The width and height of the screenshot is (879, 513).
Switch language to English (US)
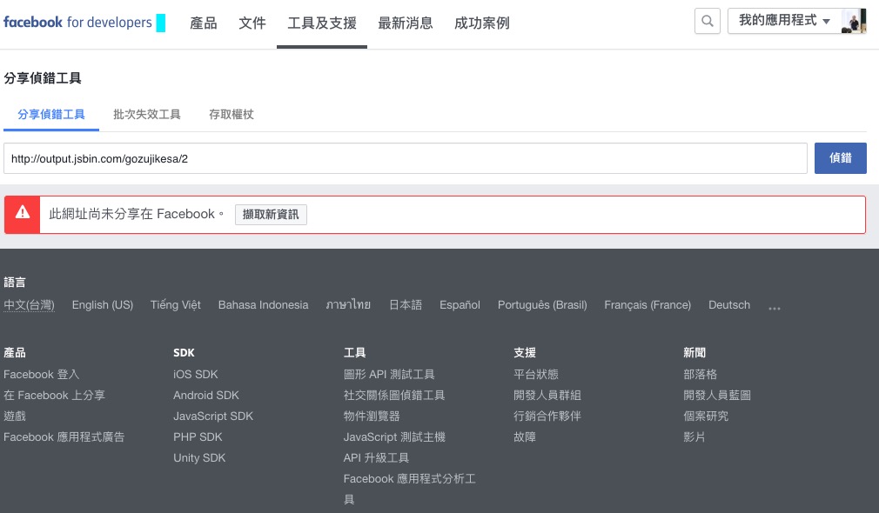click(x=103, y=304)
